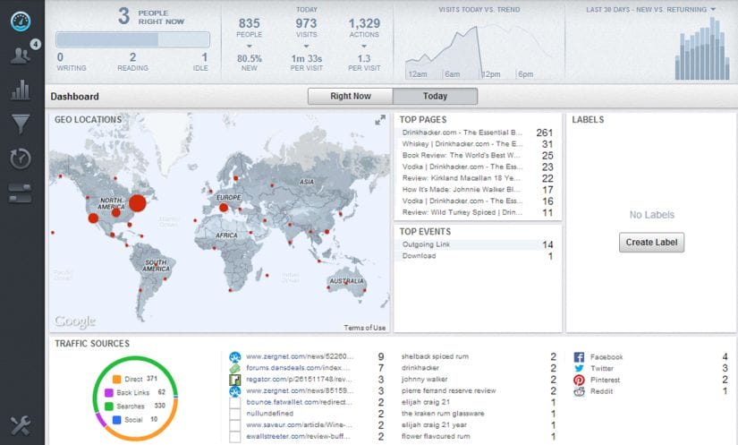738x445 pixels.
Task: Click the clock history icon in sidebar
Action: pyautogui.click(x=21, y=158)
